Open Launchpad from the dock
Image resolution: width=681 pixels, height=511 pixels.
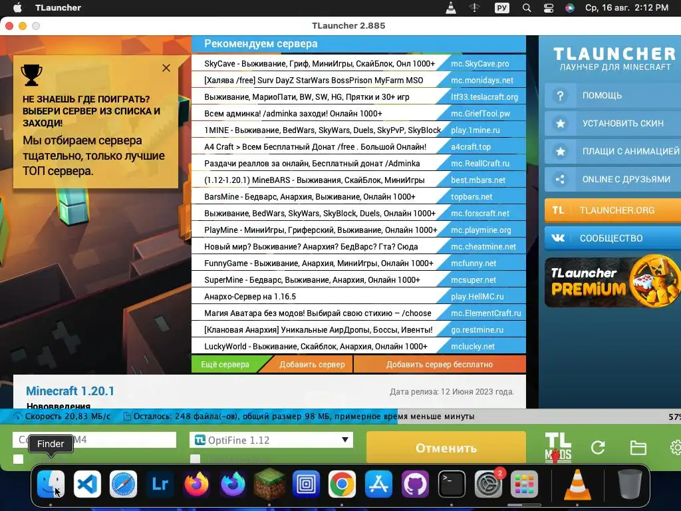(524, 484)
